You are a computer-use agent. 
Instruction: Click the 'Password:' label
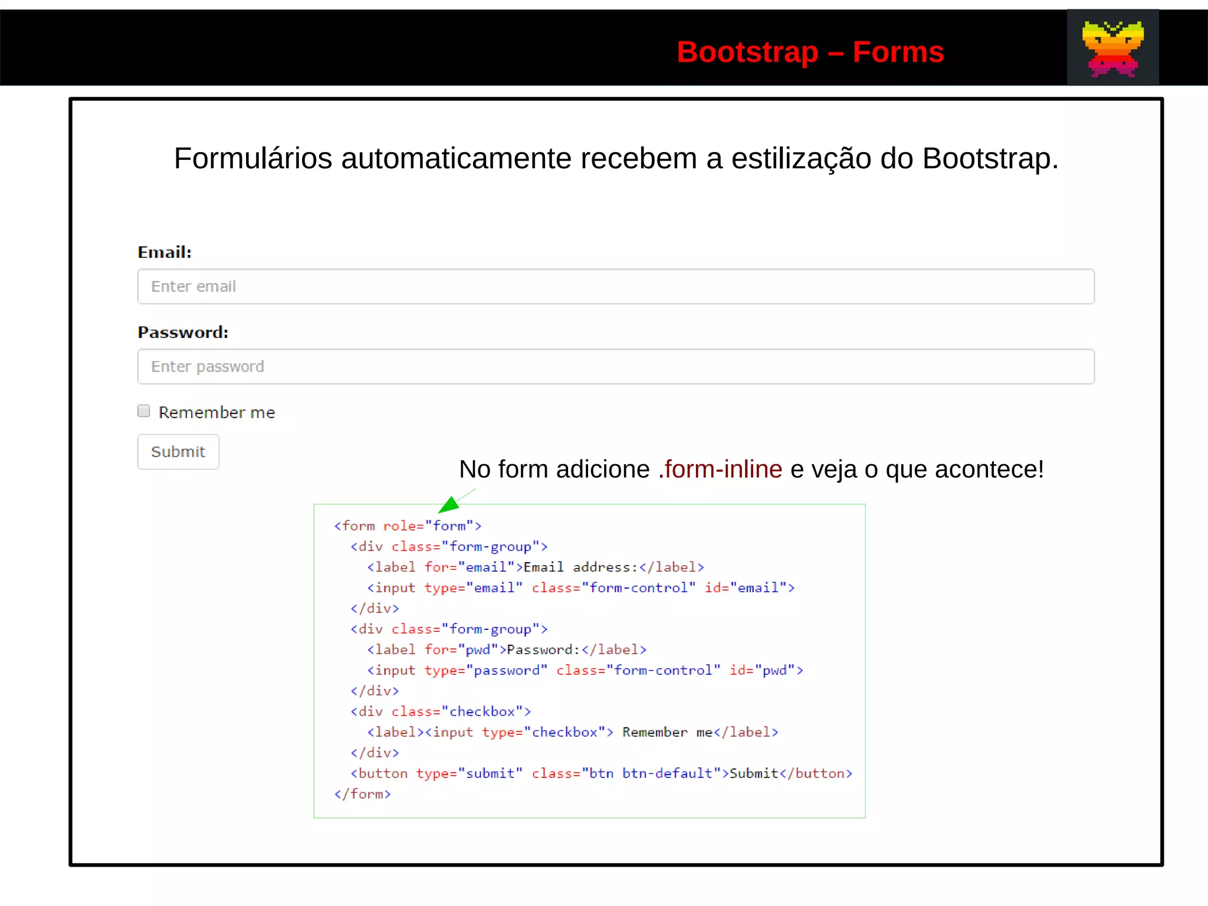tap(183, 333)
